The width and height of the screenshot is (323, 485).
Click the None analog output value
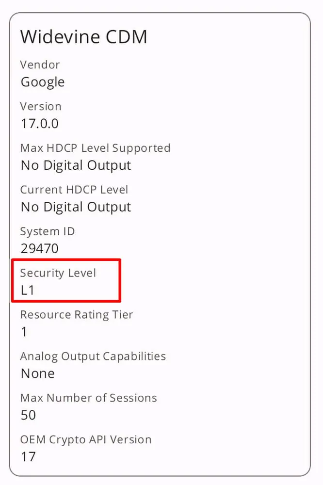click(x=37, y=374)
